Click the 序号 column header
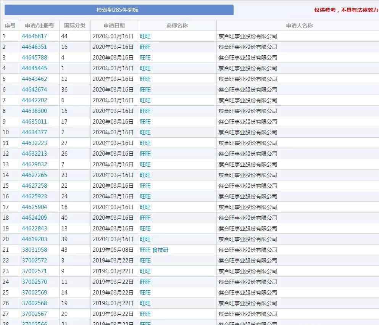 10,26
